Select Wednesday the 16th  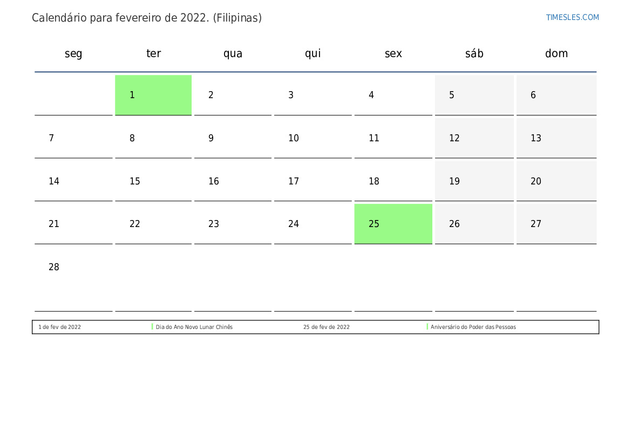(x=233, y=181)
